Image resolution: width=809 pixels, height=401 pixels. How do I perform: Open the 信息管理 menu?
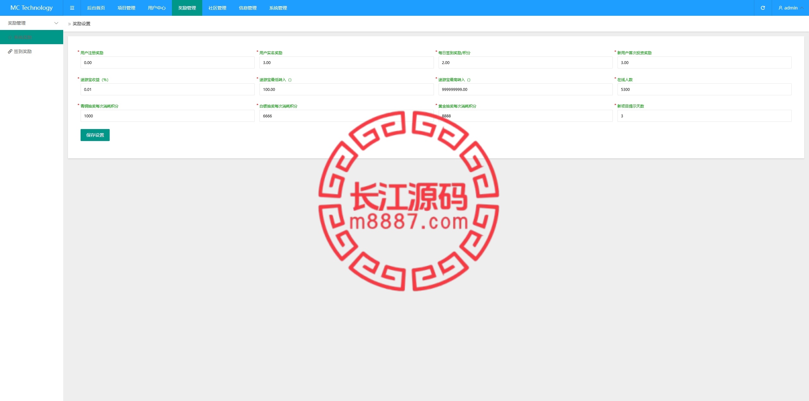click(248, 8)
